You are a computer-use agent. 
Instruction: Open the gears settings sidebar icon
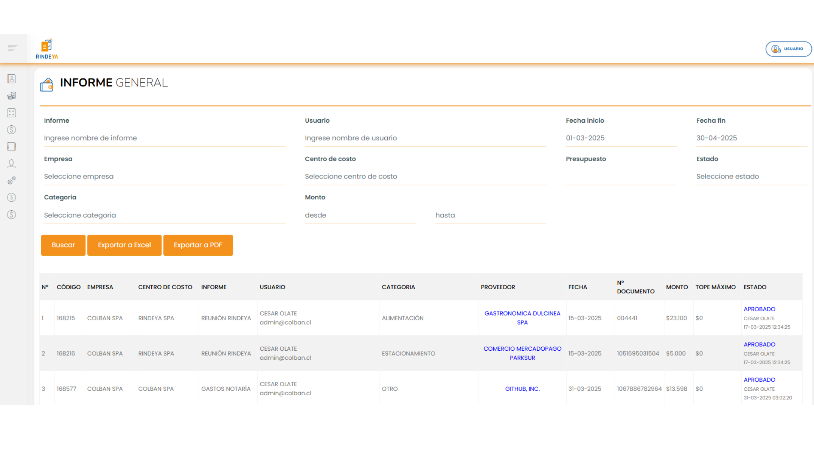pos(12,180)
